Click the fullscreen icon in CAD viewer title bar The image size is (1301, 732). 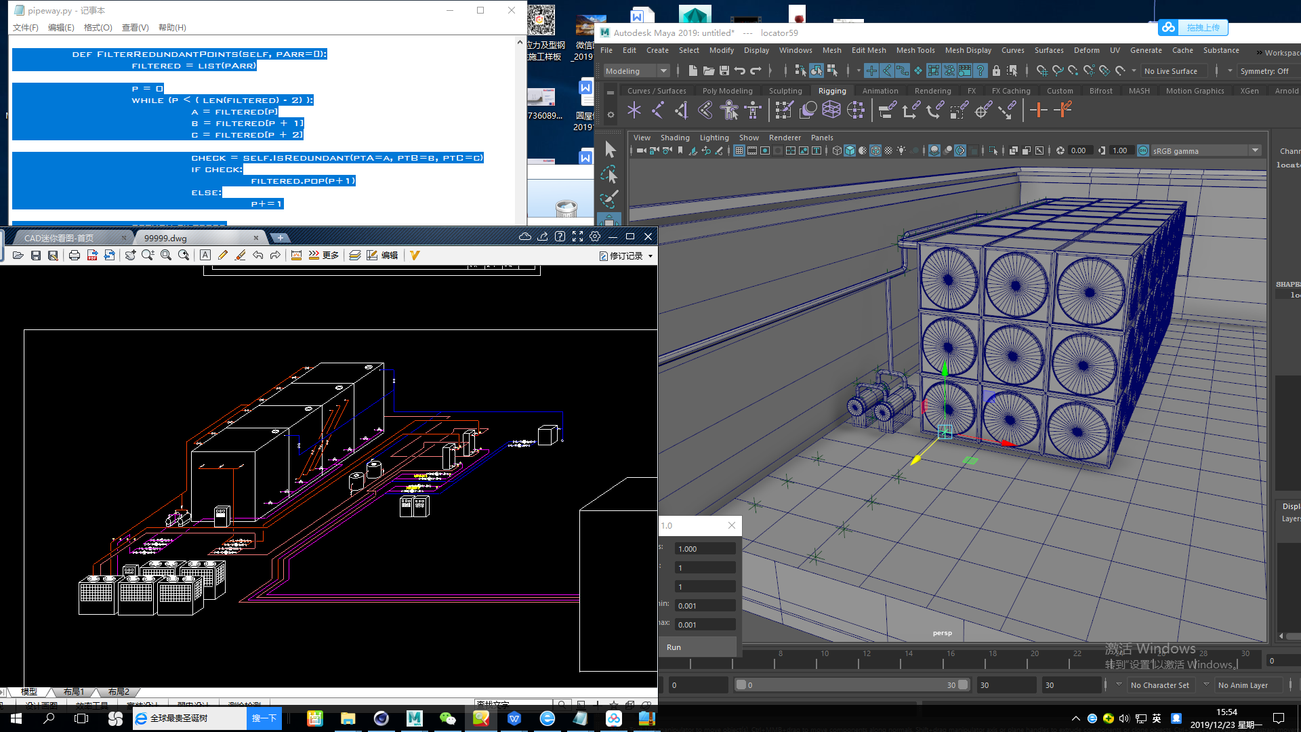pyautogui.click(x=577, y=237)
